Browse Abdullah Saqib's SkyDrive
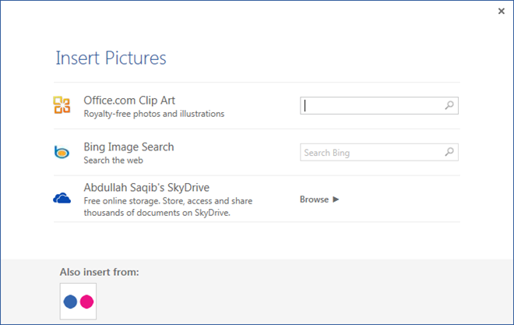The image size is (514, 325). [x=319, y=200]
